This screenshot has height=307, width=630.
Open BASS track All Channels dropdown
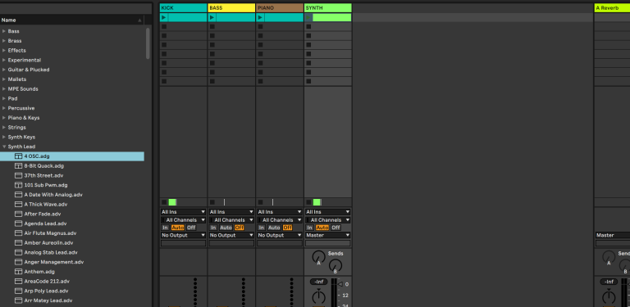coord(231,220)
